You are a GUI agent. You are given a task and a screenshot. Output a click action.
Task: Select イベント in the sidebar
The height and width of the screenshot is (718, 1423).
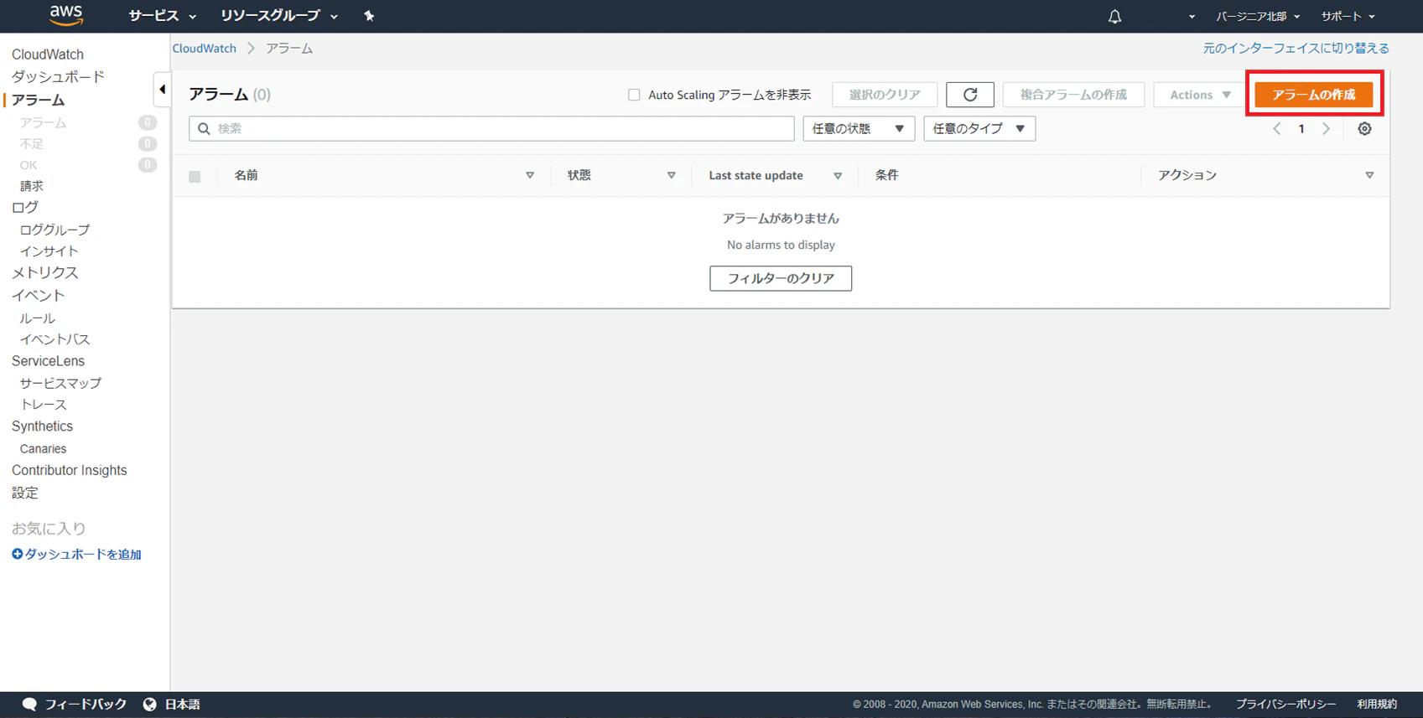click(x=39, y=295)
